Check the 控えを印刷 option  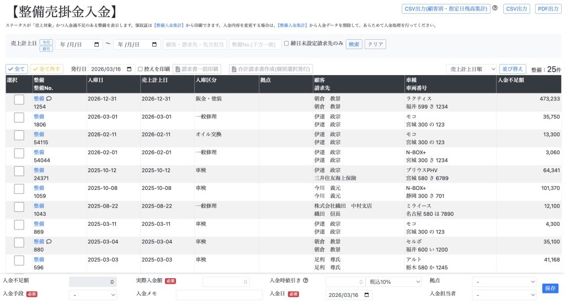click(140, 69)
